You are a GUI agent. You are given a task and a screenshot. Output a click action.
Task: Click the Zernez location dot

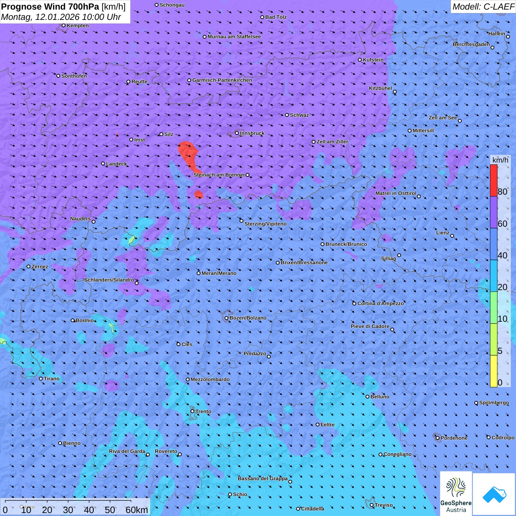pyautogui.click(x=28, y=266)
